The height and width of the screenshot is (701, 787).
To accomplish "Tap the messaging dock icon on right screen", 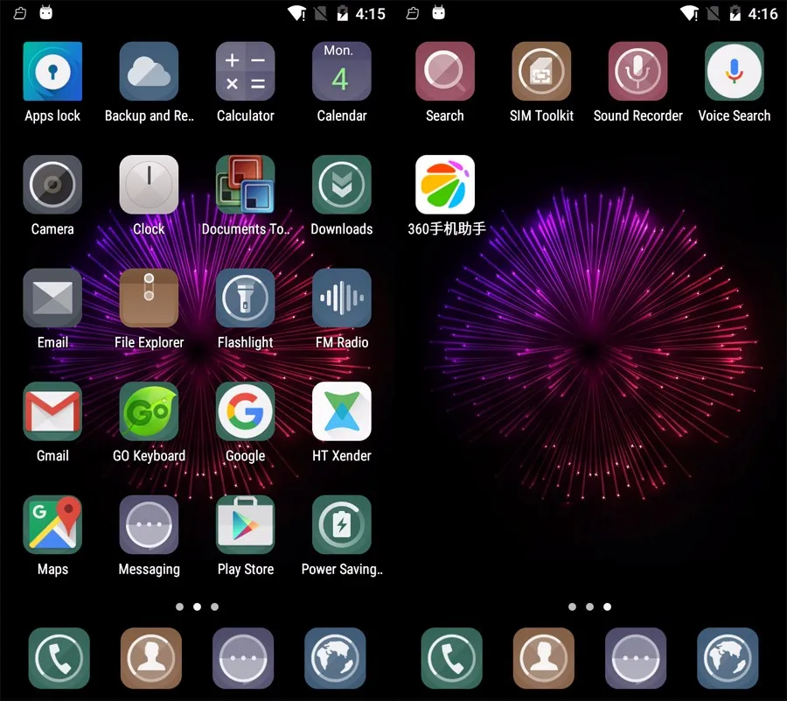I will [x=636, y=658].
